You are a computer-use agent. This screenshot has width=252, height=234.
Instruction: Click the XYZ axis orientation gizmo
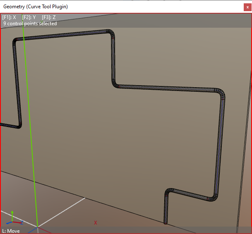click(x=14, y=218)
